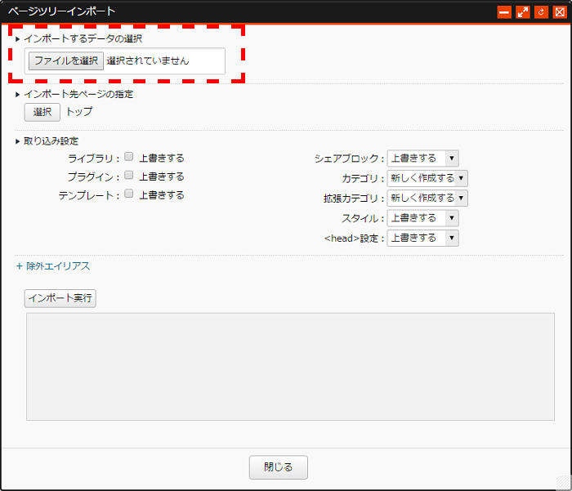Open the 拡張カテゴリ dropdown
572x491 pixels.
427,198
